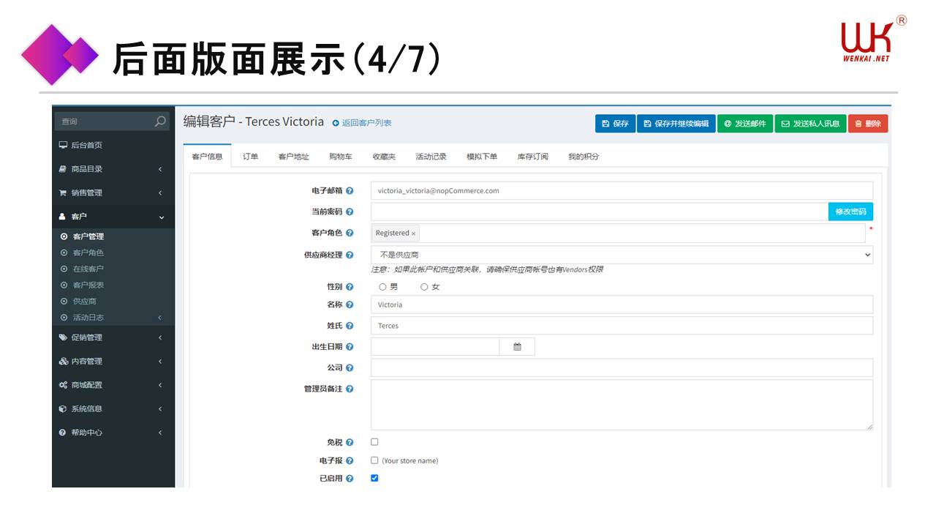Image resolution: width=936 pixels, height=527 pixels.
Task: Click the 在线客户 circle icon
Action: point(64,269)
